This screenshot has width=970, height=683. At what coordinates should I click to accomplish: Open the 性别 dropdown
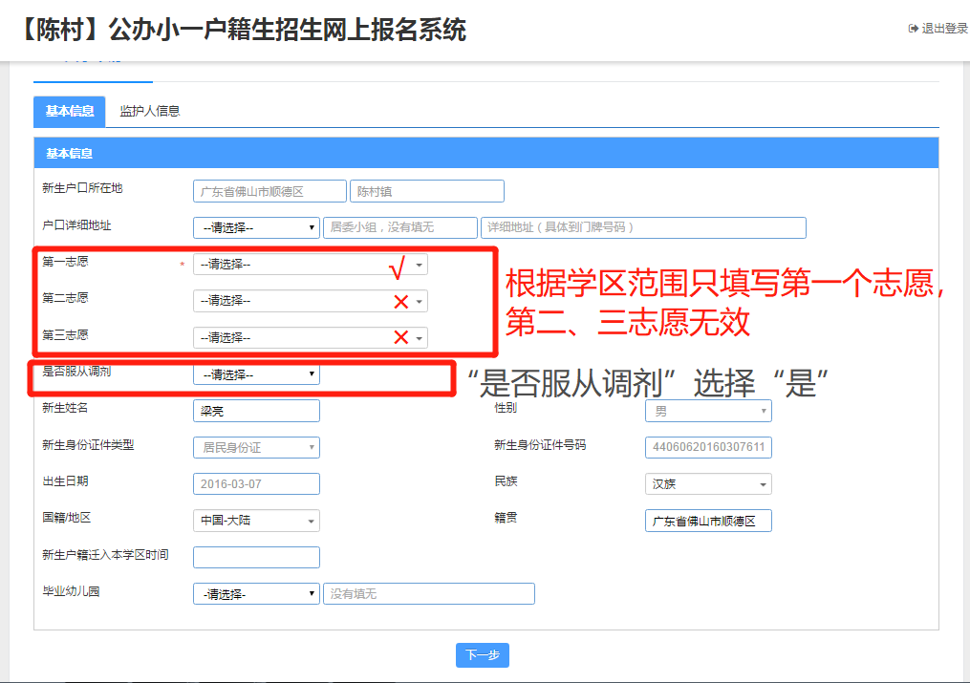pyautogui.click(x=707, y=411)
